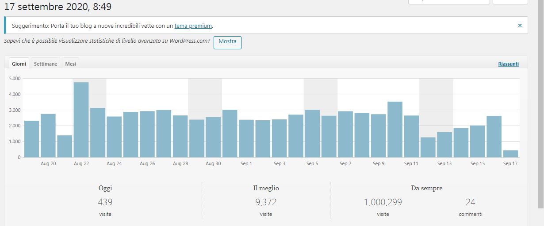Click the low Aug 21 bar
Image resolution: width=544 pixels, height=226 pixels.
(x=65, y=146)
